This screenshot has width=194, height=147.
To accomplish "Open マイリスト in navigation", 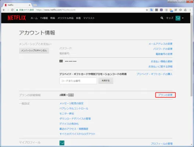I will [x=89, y=18].
